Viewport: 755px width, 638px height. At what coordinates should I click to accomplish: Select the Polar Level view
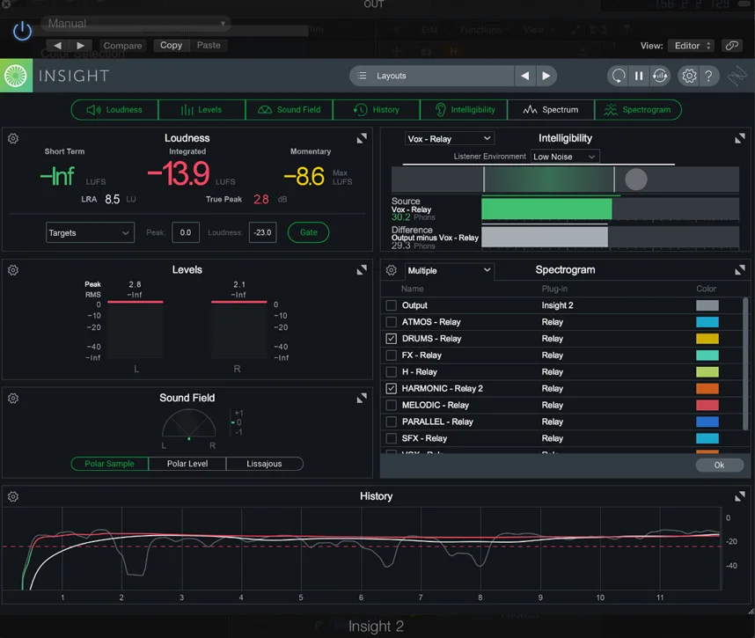(x=187, y=464)
